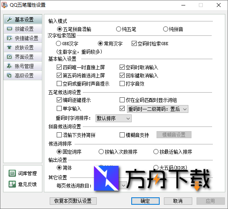Open the 默认排序 dropdown
Viewport: 228px width, 209px height.
point(113,118)
